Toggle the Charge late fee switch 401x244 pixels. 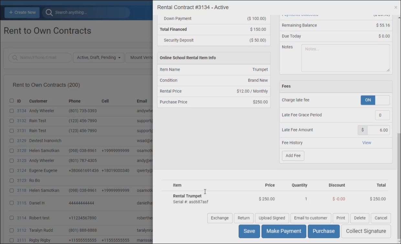click(375, 100)
